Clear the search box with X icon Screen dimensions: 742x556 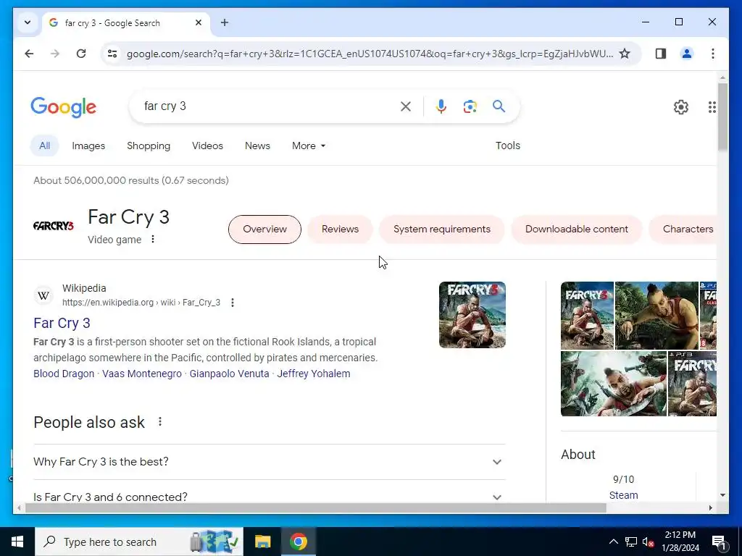(x=406, y=106)
